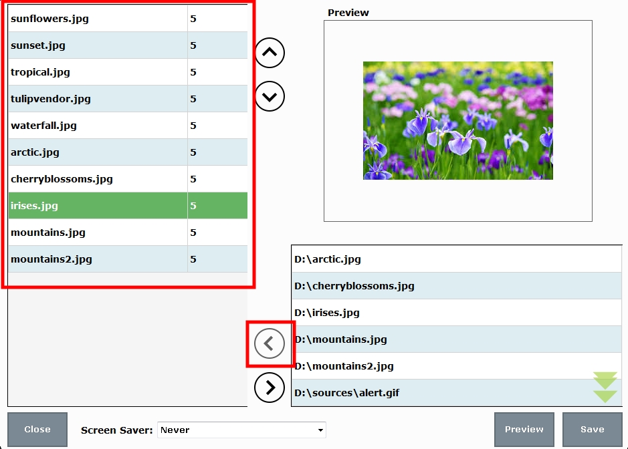Click the Preview button
The height and width of the screenshot is (449, 628).
(x=524, y=430)
